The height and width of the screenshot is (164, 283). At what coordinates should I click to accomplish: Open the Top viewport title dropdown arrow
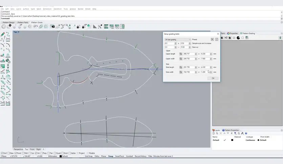click(x=18, y=32)
